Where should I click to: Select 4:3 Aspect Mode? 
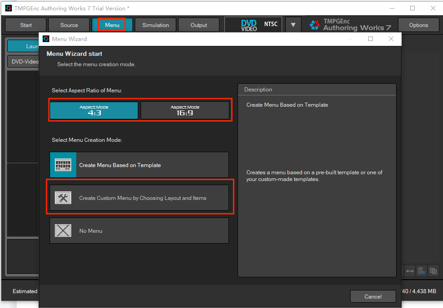tap(94, 110)
